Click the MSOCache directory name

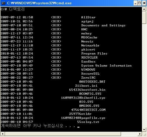89,37
